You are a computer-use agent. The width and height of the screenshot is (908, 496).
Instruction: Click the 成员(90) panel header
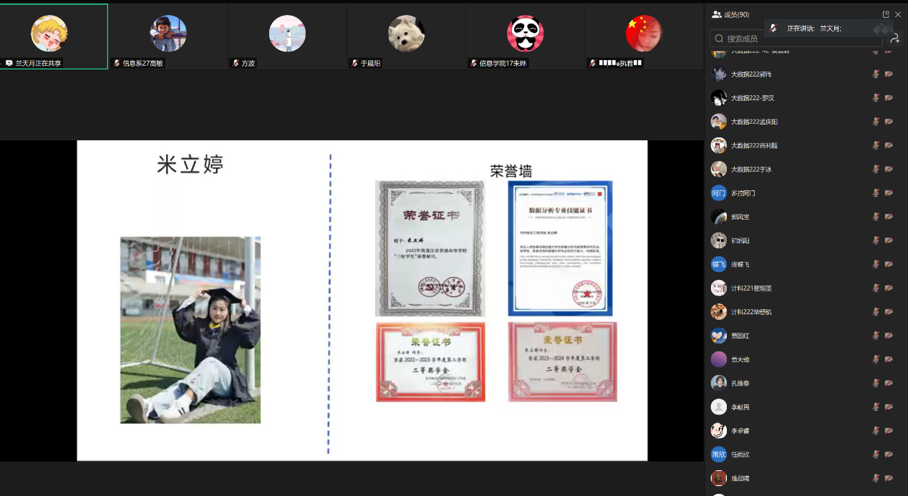tap(731, 14)
